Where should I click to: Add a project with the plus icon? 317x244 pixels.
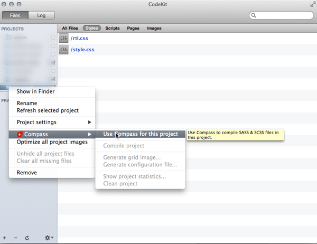pos(4,238)
